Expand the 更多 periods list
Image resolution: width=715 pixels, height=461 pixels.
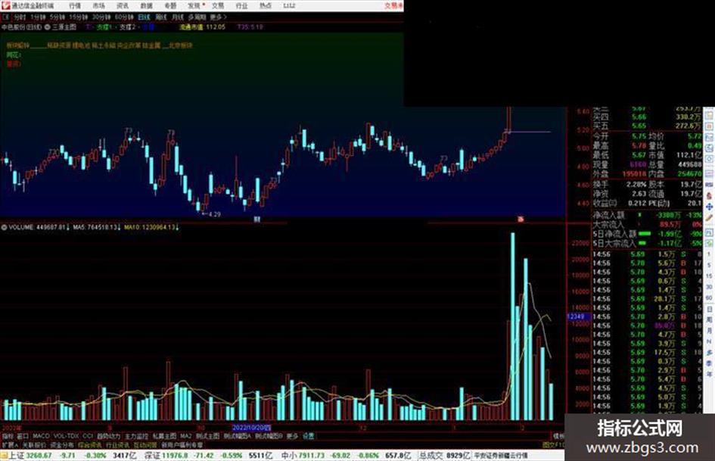[218, 17]
